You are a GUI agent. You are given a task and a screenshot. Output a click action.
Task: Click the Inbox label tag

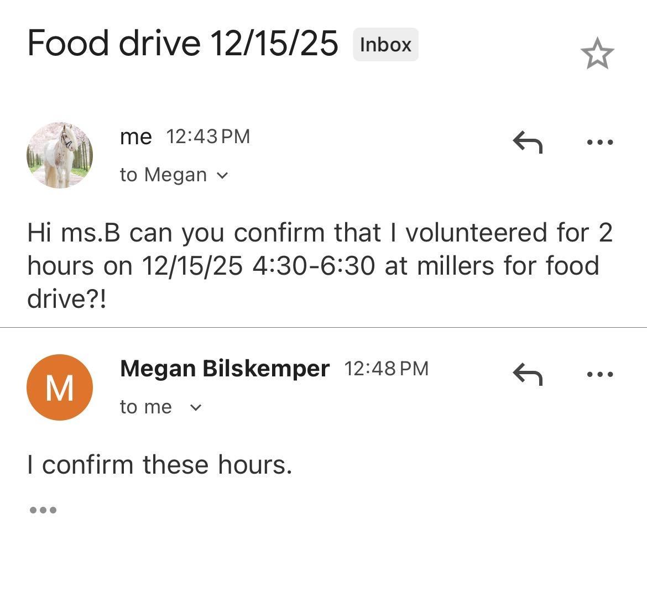[x=385, y=45]
